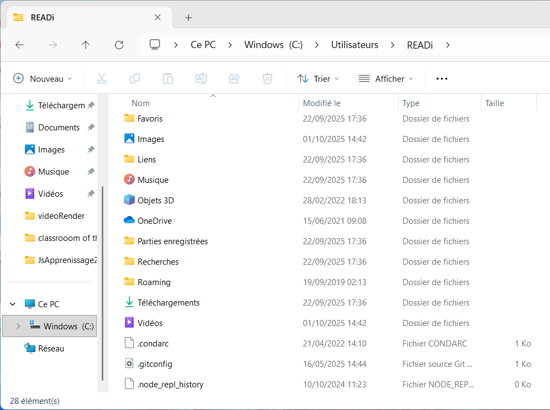
Task: Expand the Windows (C:) tree node
Action: coord(18,326)
